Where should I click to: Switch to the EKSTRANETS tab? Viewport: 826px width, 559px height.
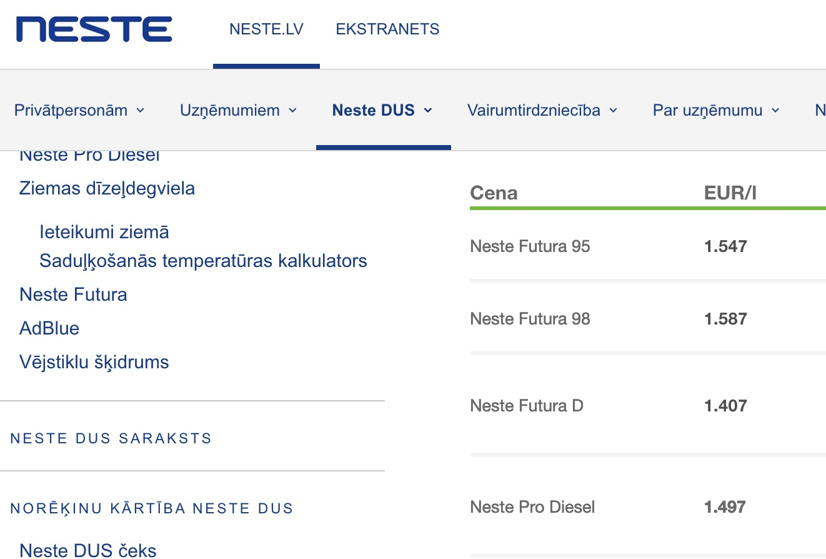click(x=387, y=29)
